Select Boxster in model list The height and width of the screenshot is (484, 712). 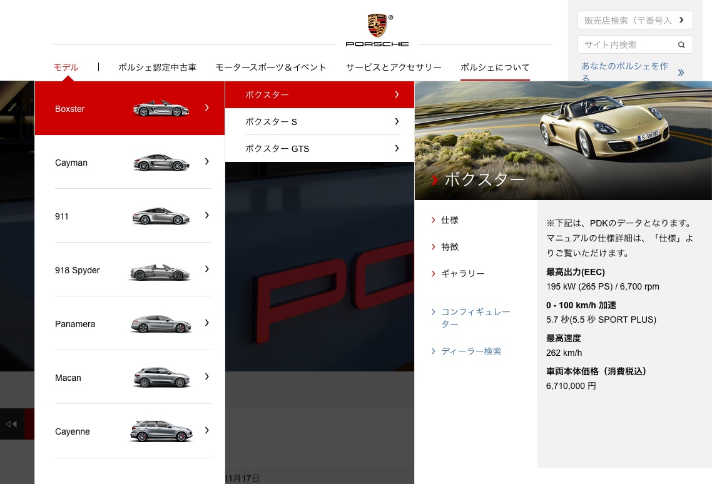(130, 108)
